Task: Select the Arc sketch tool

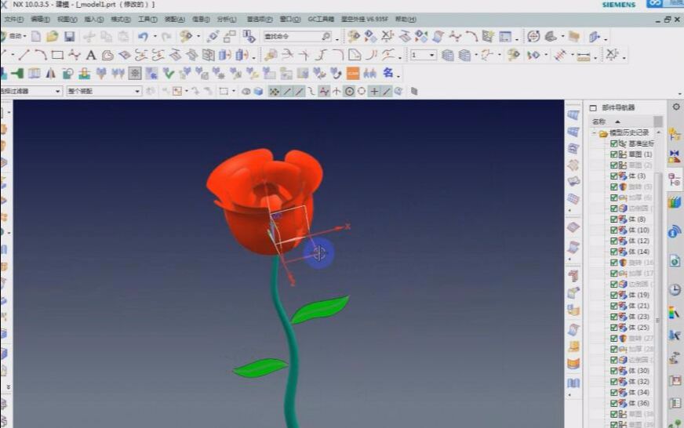Action: [41, 55]
